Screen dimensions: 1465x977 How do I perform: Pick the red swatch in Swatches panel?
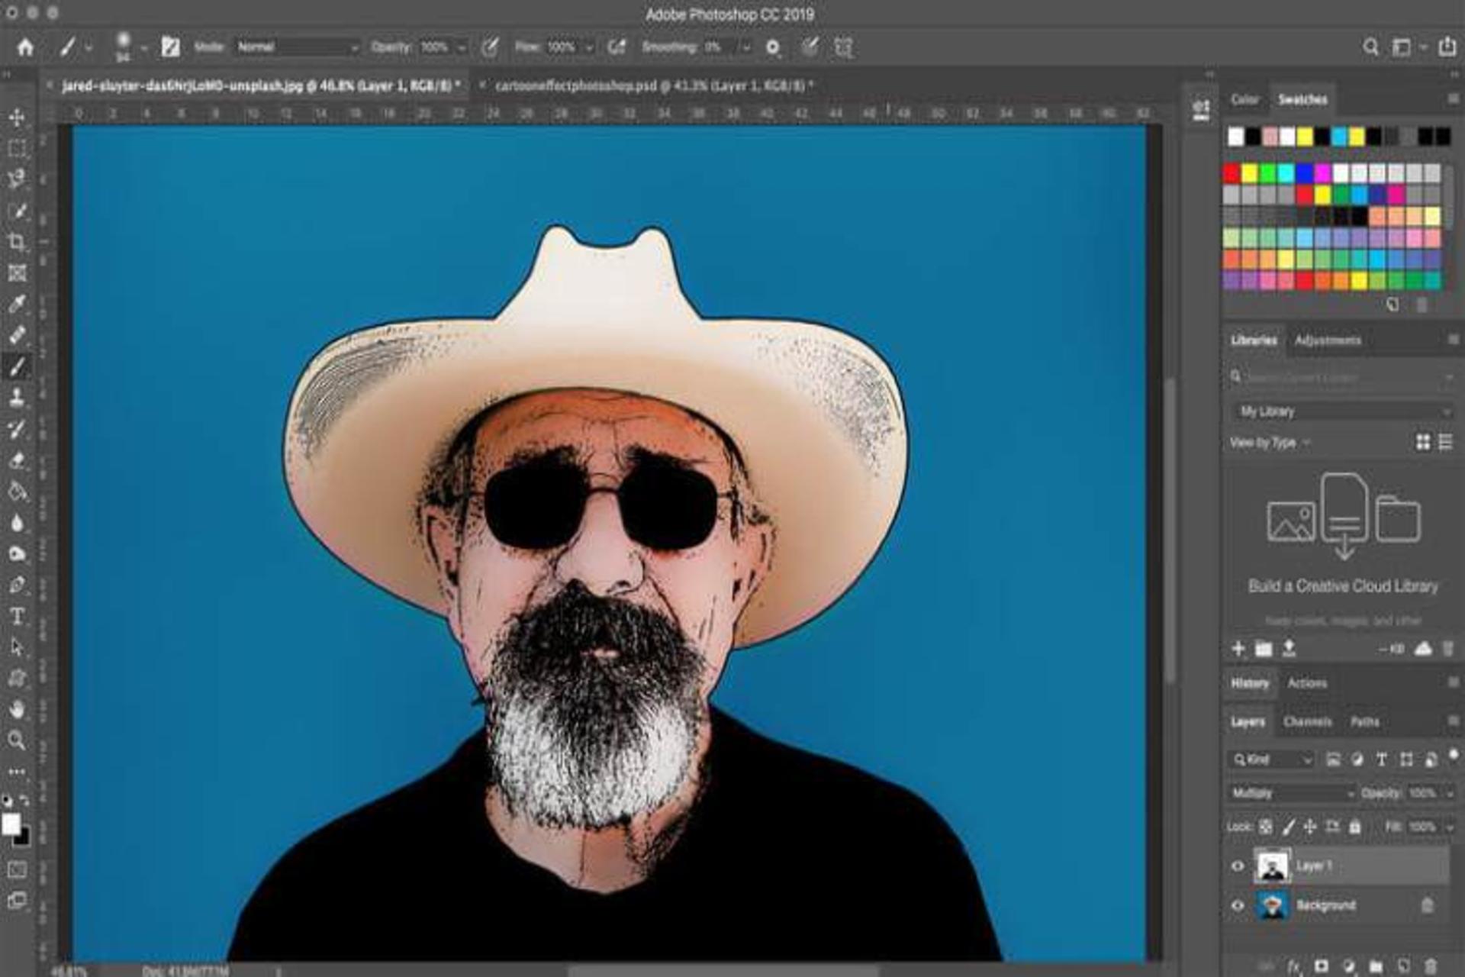coord(1232,173)
